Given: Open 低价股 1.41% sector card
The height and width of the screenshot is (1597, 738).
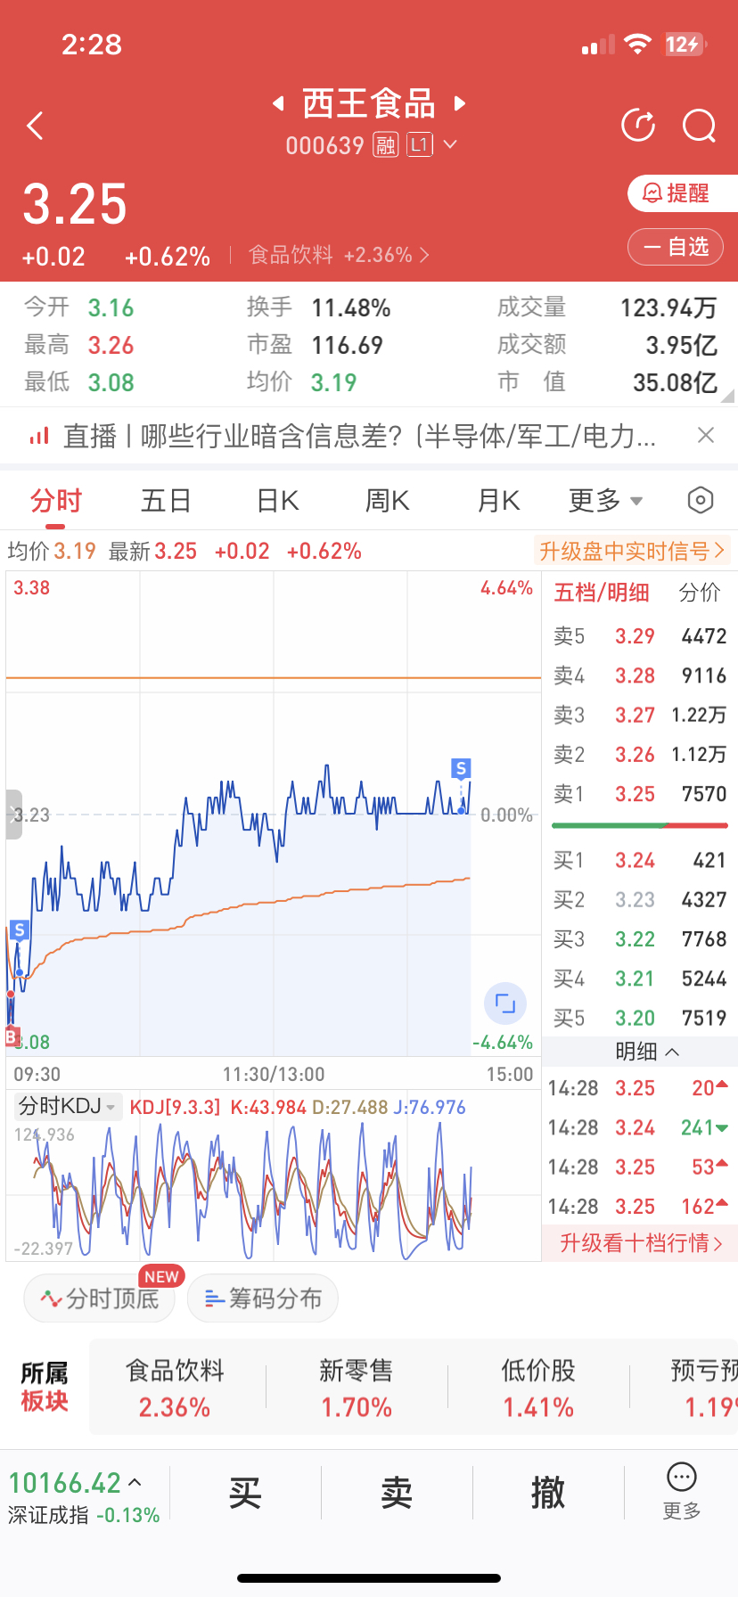Looking at the screenshot, I should (538, 1388).
